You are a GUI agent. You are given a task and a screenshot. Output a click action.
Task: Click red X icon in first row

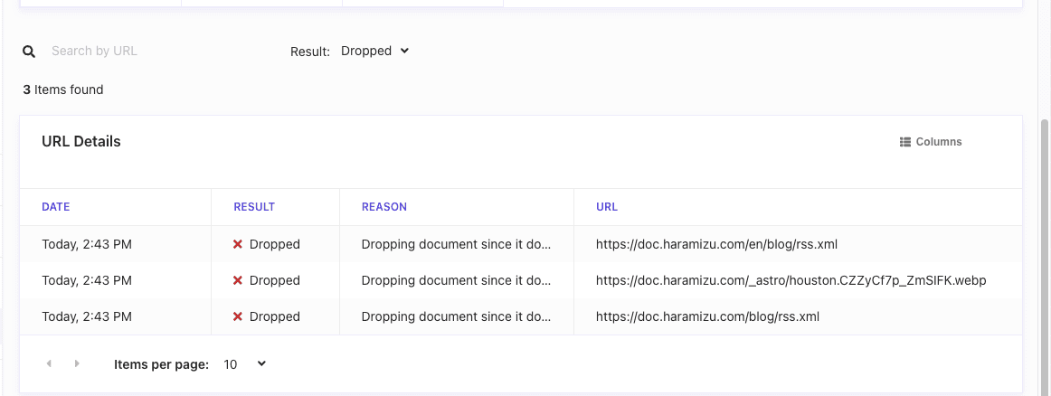[238, 244]
